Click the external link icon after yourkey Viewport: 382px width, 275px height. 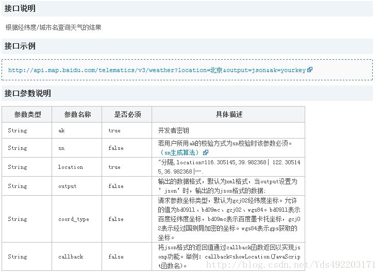point(310,70)
